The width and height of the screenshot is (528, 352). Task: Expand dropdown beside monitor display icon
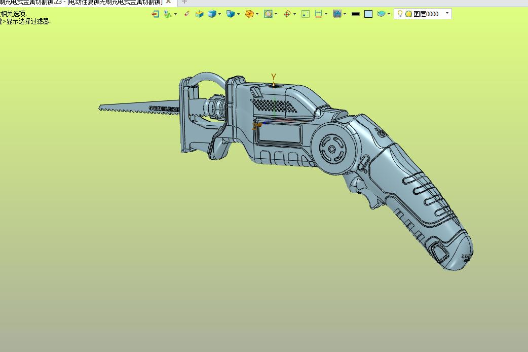click(345, 14)
